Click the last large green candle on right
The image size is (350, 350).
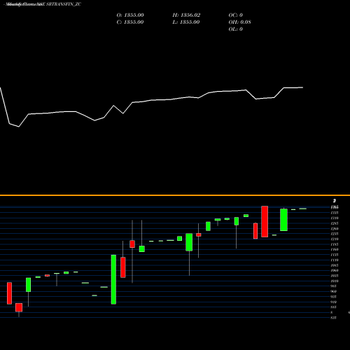(283, 220)
